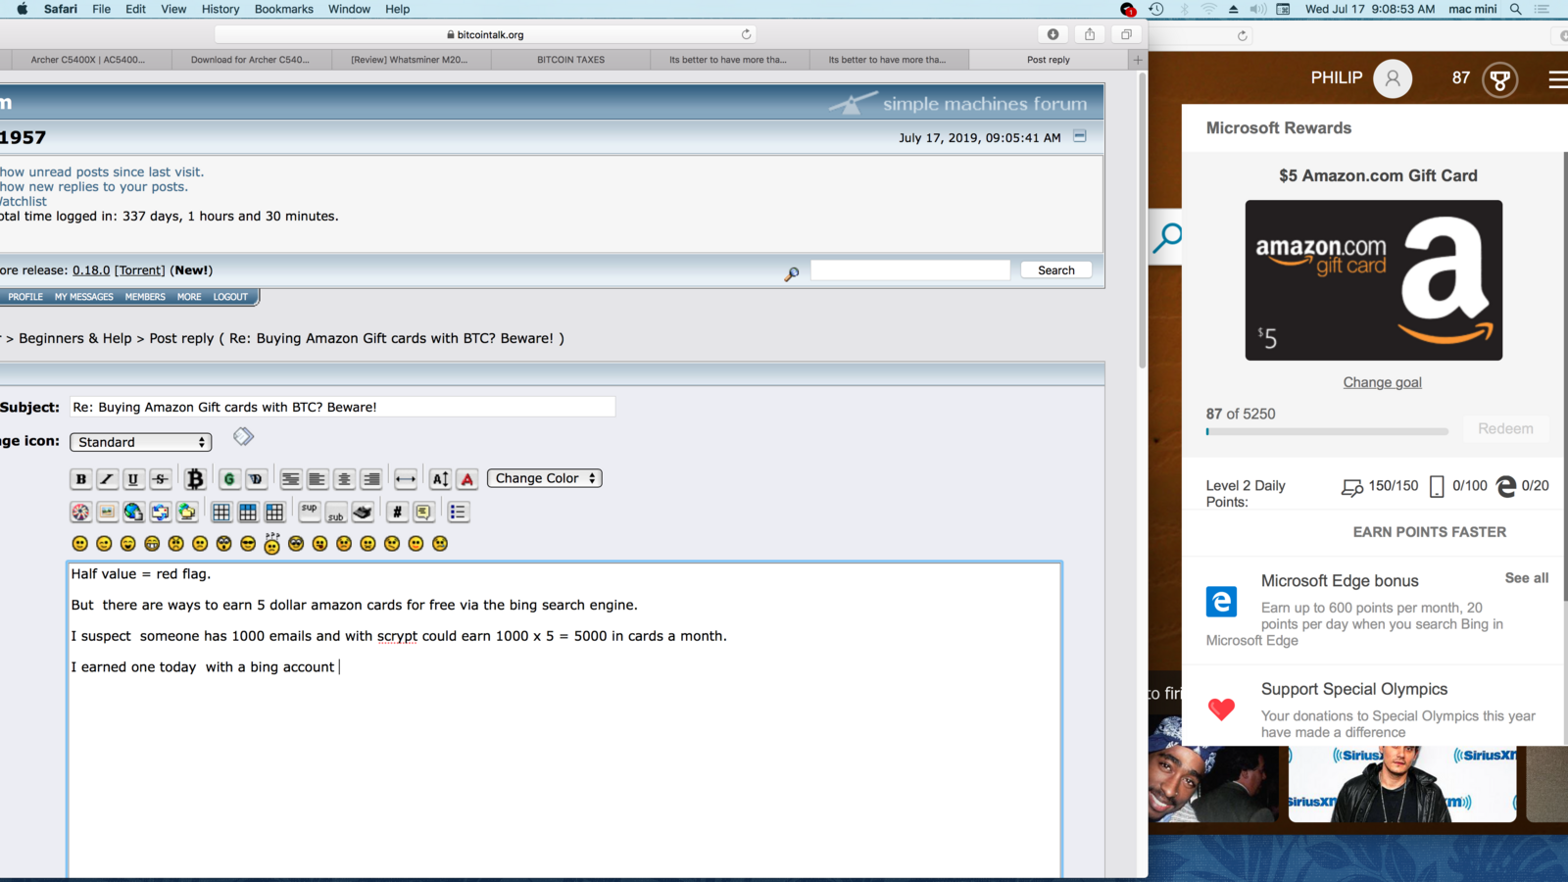Open the Safari share button

(1090, 34)
